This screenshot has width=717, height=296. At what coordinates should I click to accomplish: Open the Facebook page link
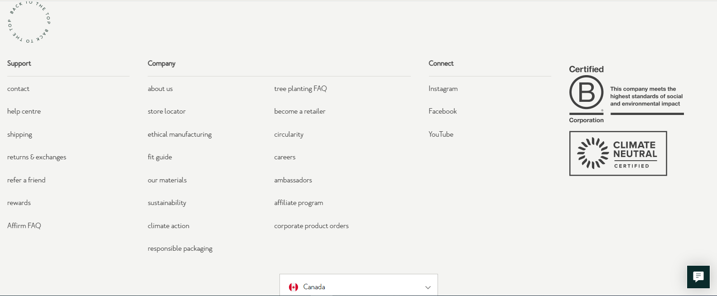[x=443, y=111]
